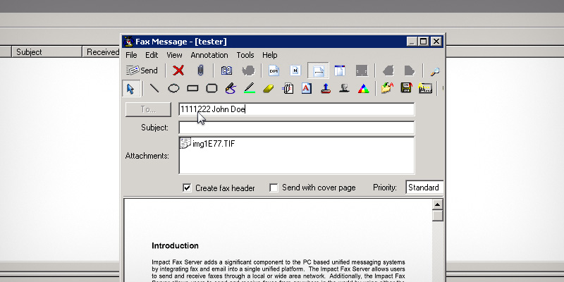This screenshot has height=282, width=564.
Task: Select the rubber stamp tool
Action: click(x=325, y=89)
